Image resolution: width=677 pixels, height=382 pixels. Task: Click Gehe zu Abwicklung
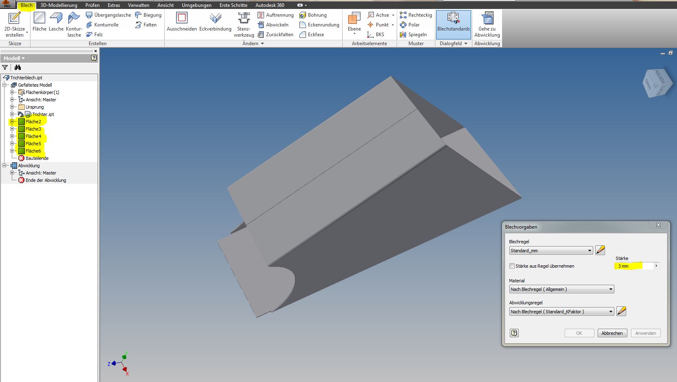[487, 24]
